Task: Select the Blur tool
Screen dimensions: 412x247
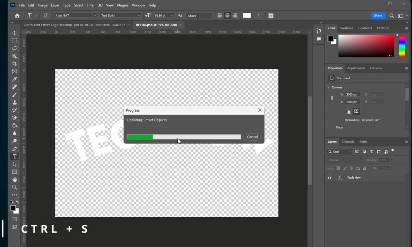Action: (15, 133)
